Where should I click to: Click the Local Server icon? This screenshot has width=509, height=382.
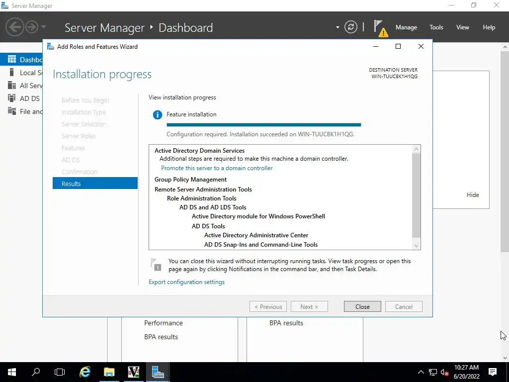(12, 72)
